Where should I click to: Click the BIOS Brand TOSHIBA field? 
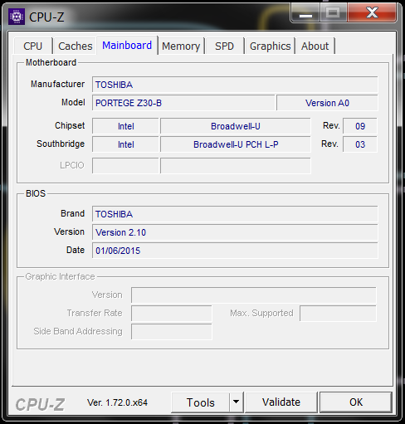click(235, 214)
